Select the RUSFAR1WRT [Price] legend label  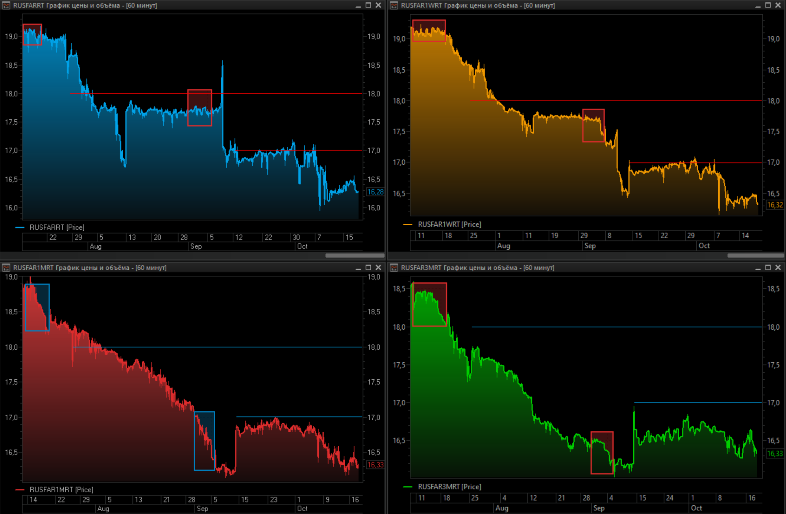pos(449,224)
